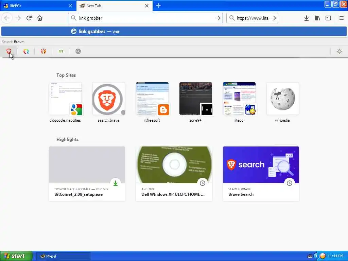Click the 11:44 PM taskbar clock
This screenshot has width=348, height=261.
click(x=335, y=256)
